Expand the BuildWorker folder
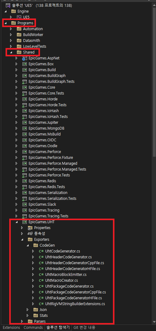The height and width of the screenshot is (331, 156). pos(11,34)
